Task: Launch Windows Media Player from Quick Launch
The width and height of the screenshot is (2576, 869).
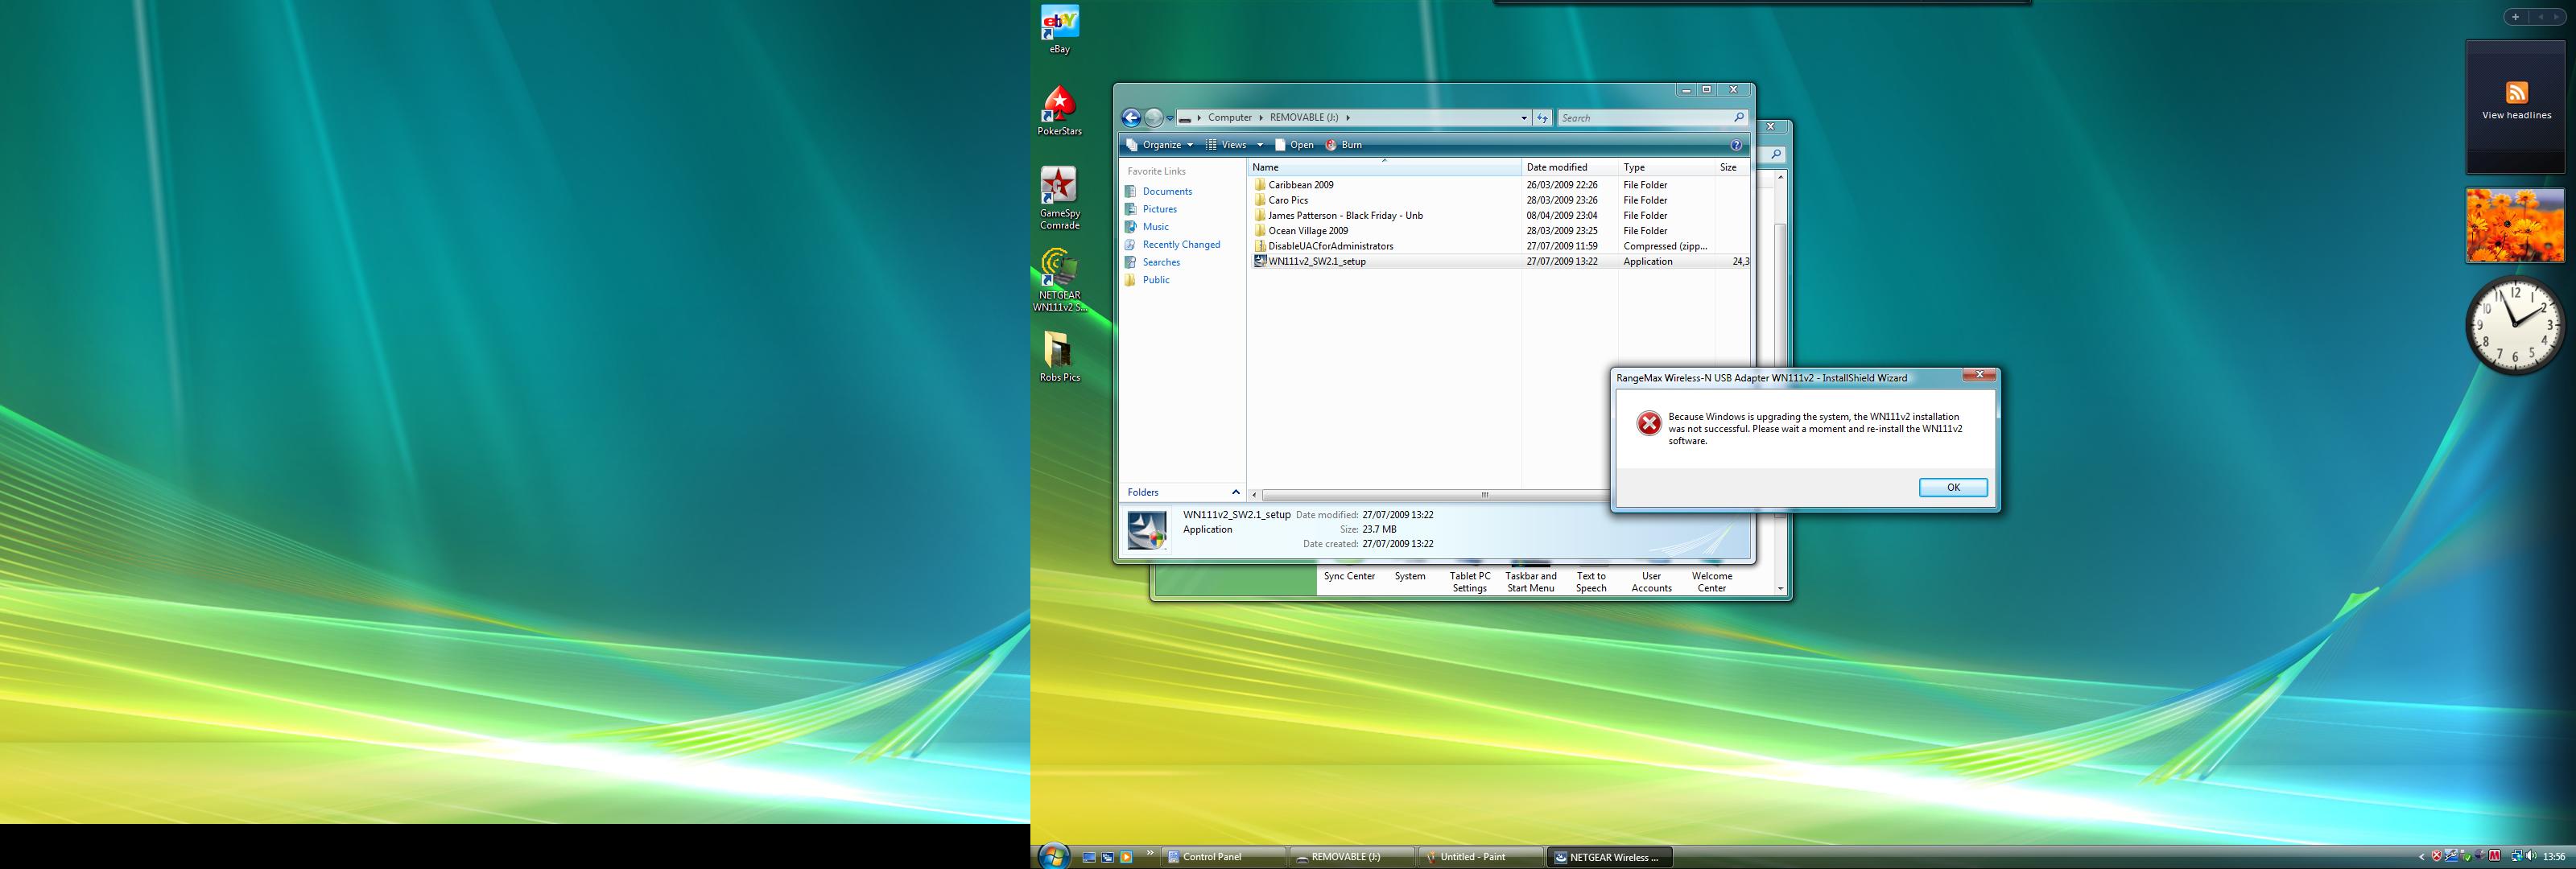Action: (1126, 857)
